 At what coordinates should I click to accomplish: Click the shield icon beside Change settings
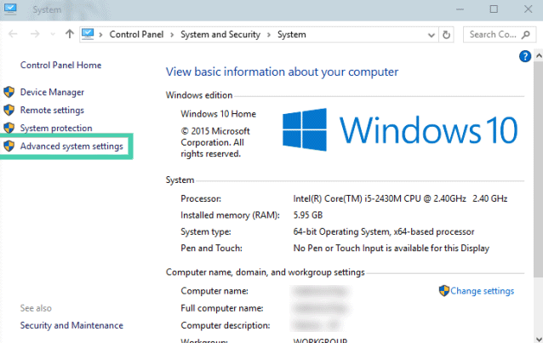443,291
